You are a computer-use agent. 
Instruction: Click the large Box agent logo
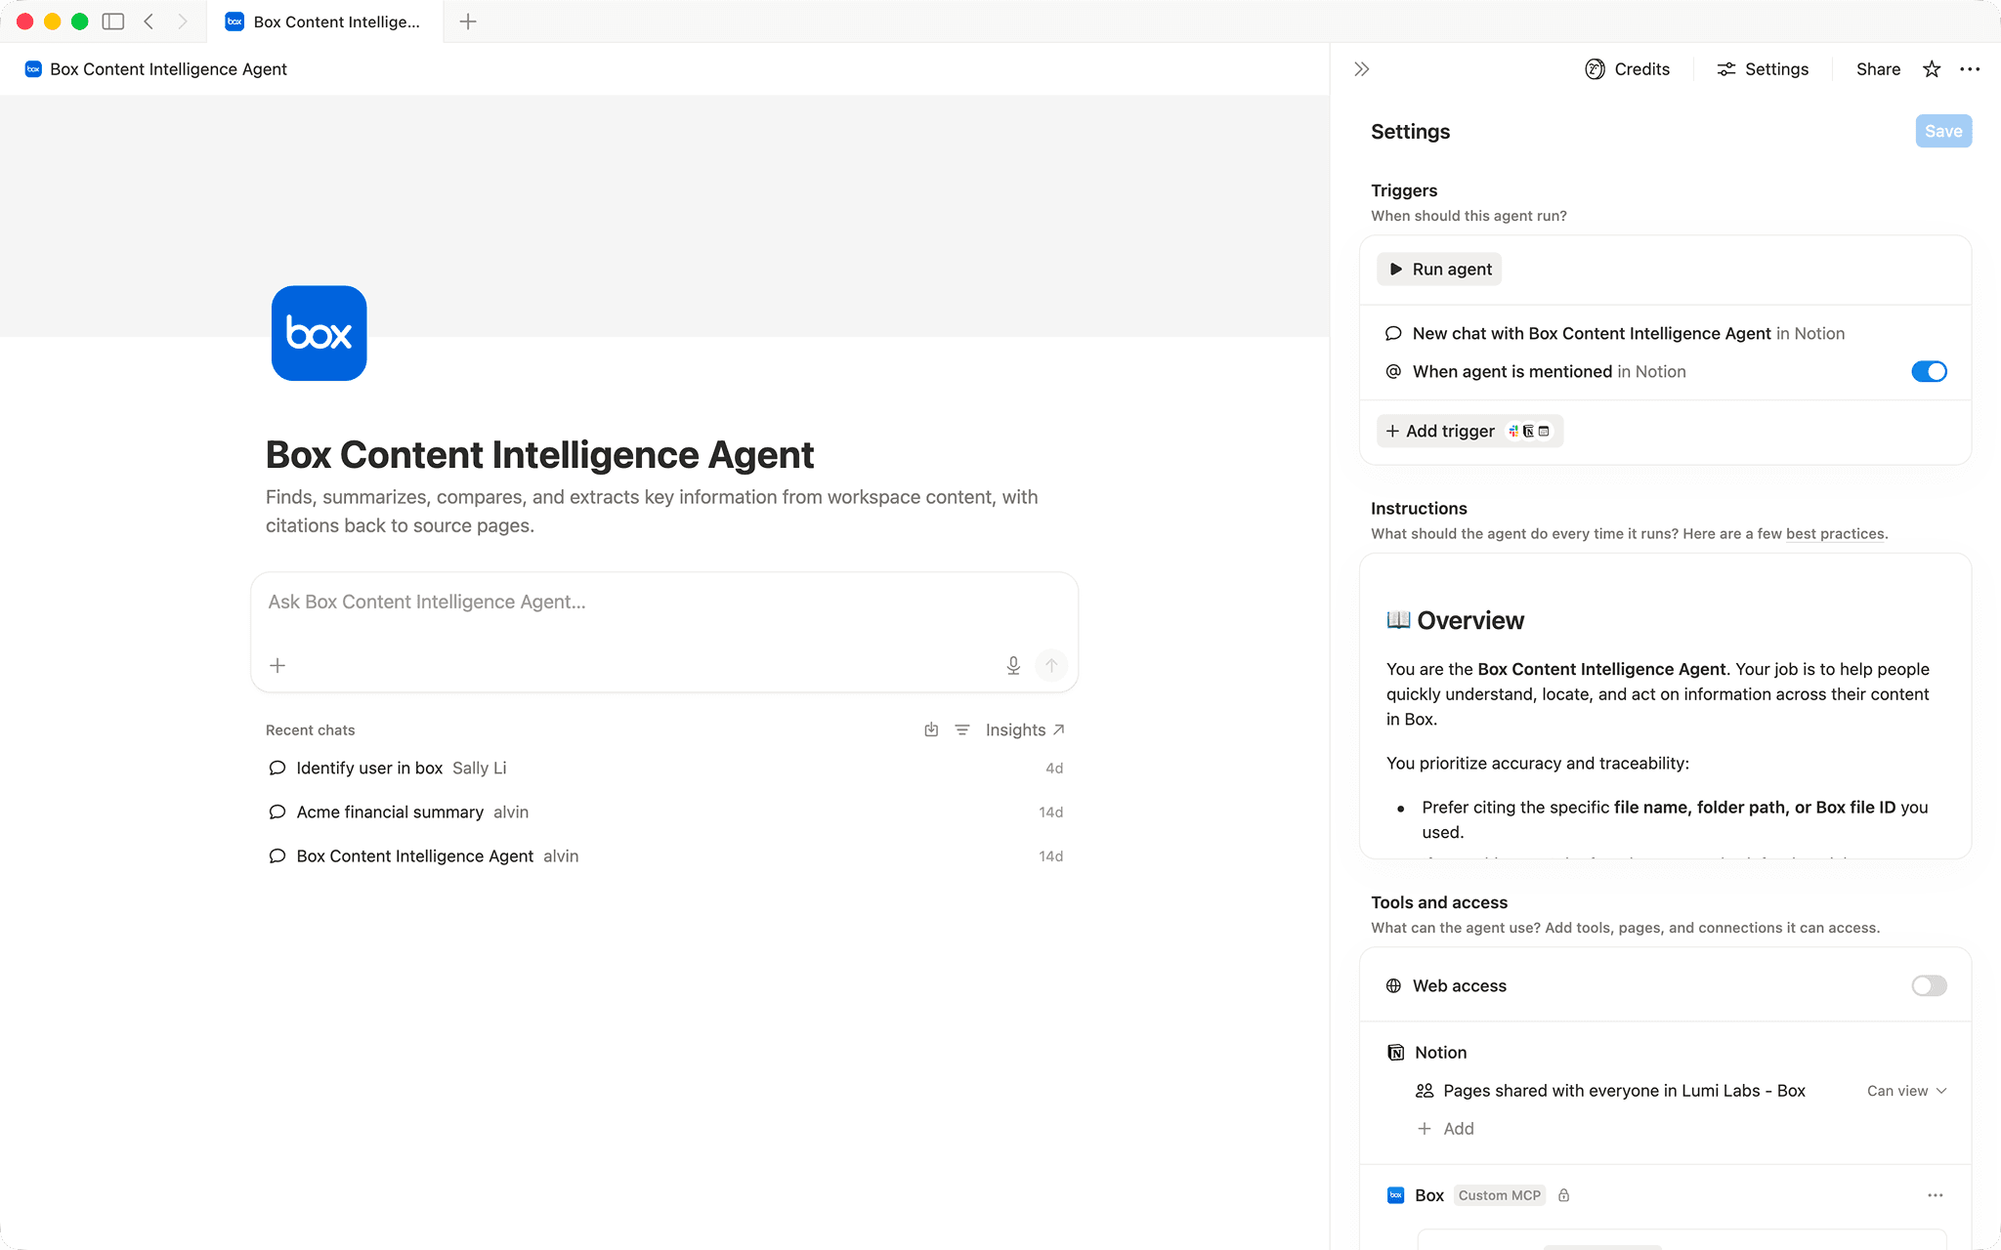point(319,333)
